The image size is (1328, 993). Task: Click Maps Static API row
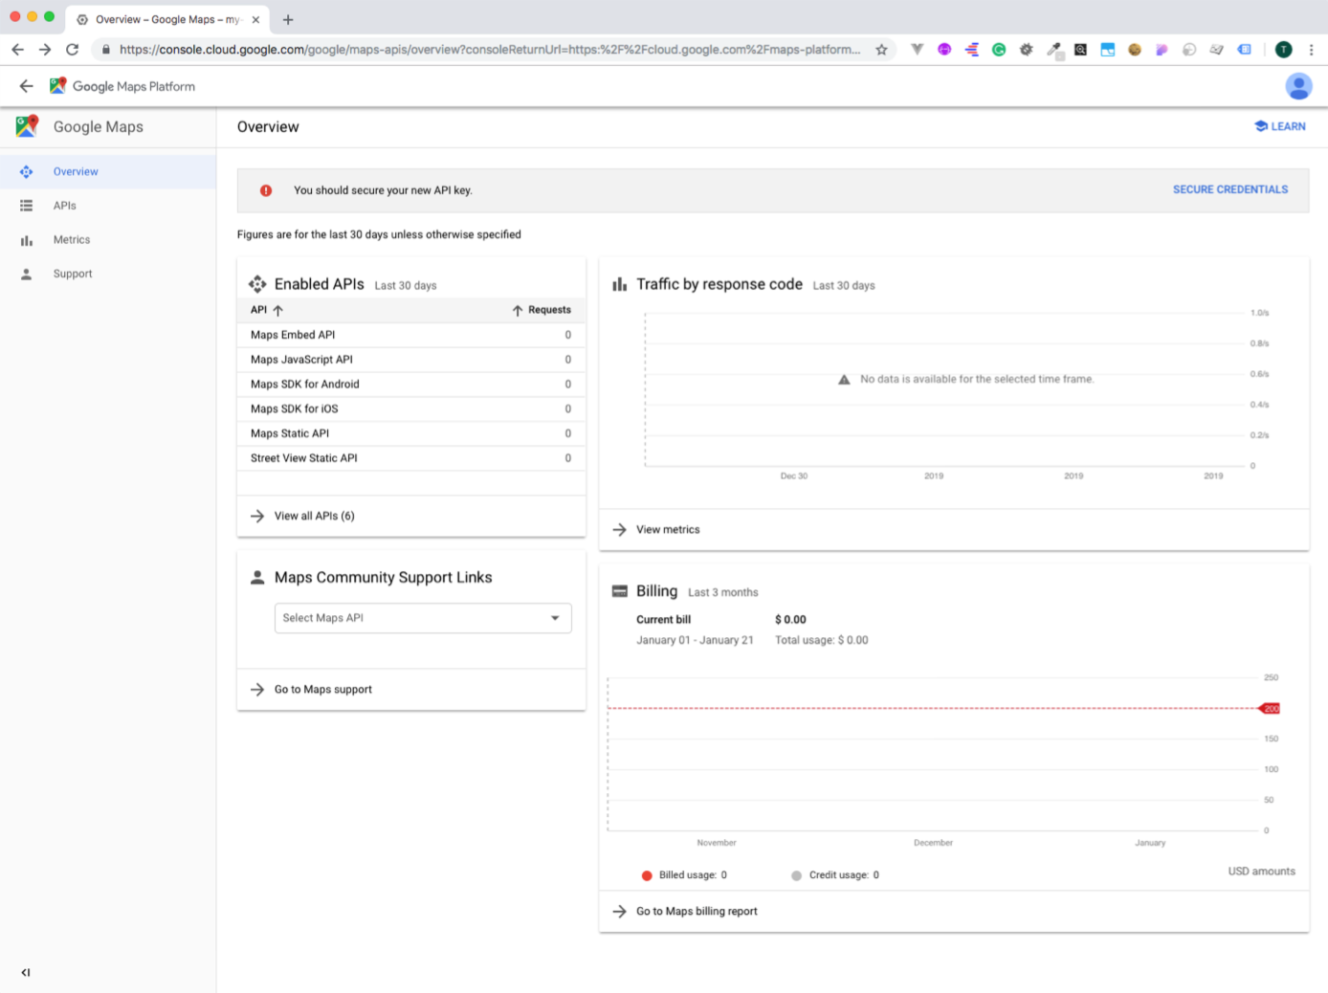411,433
